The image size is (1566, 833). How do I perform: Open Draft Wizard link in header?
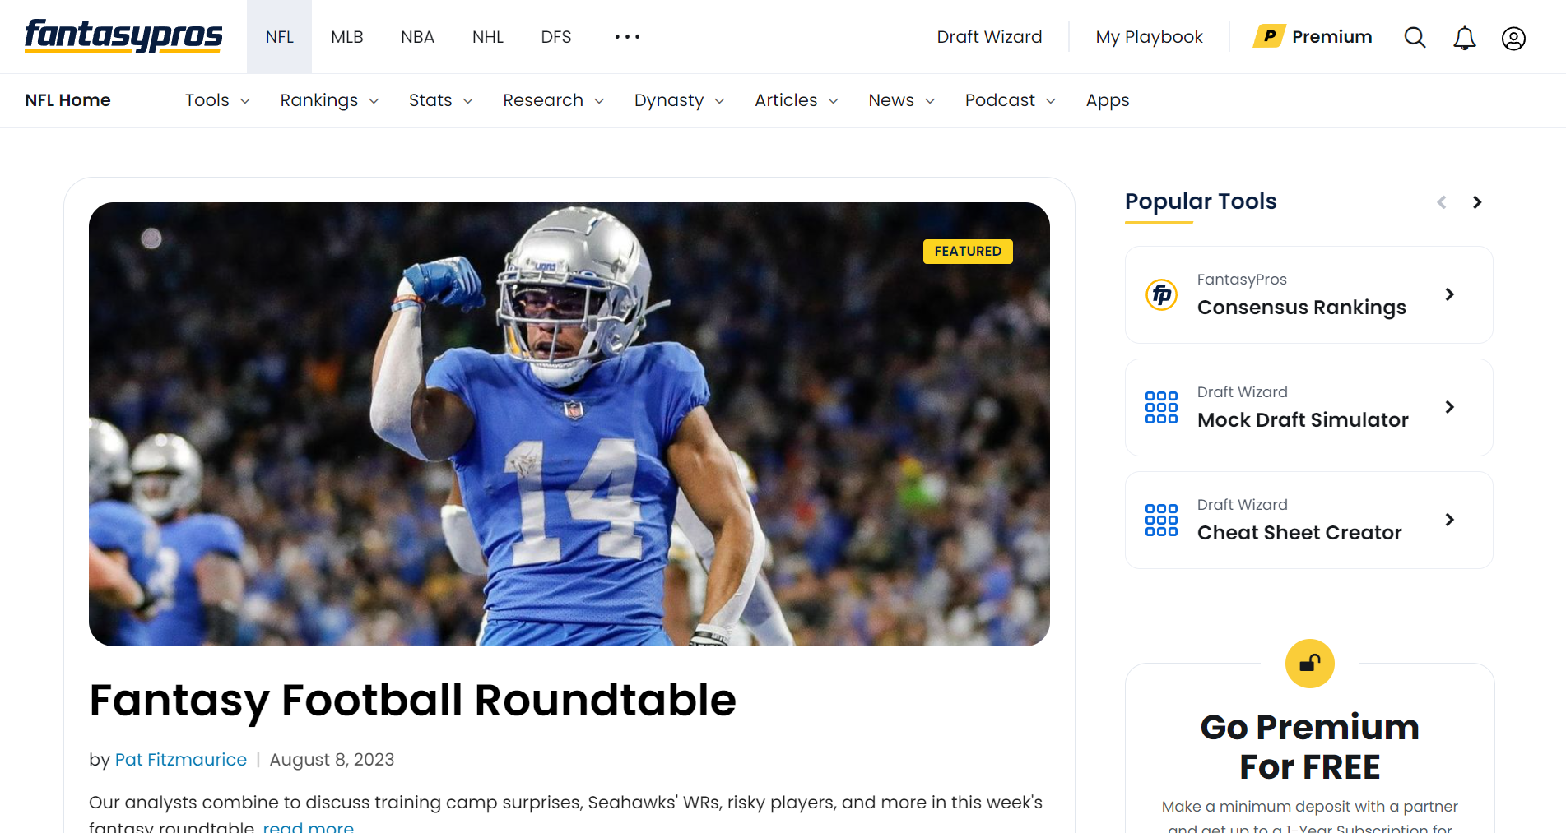[x=989, y=37]
